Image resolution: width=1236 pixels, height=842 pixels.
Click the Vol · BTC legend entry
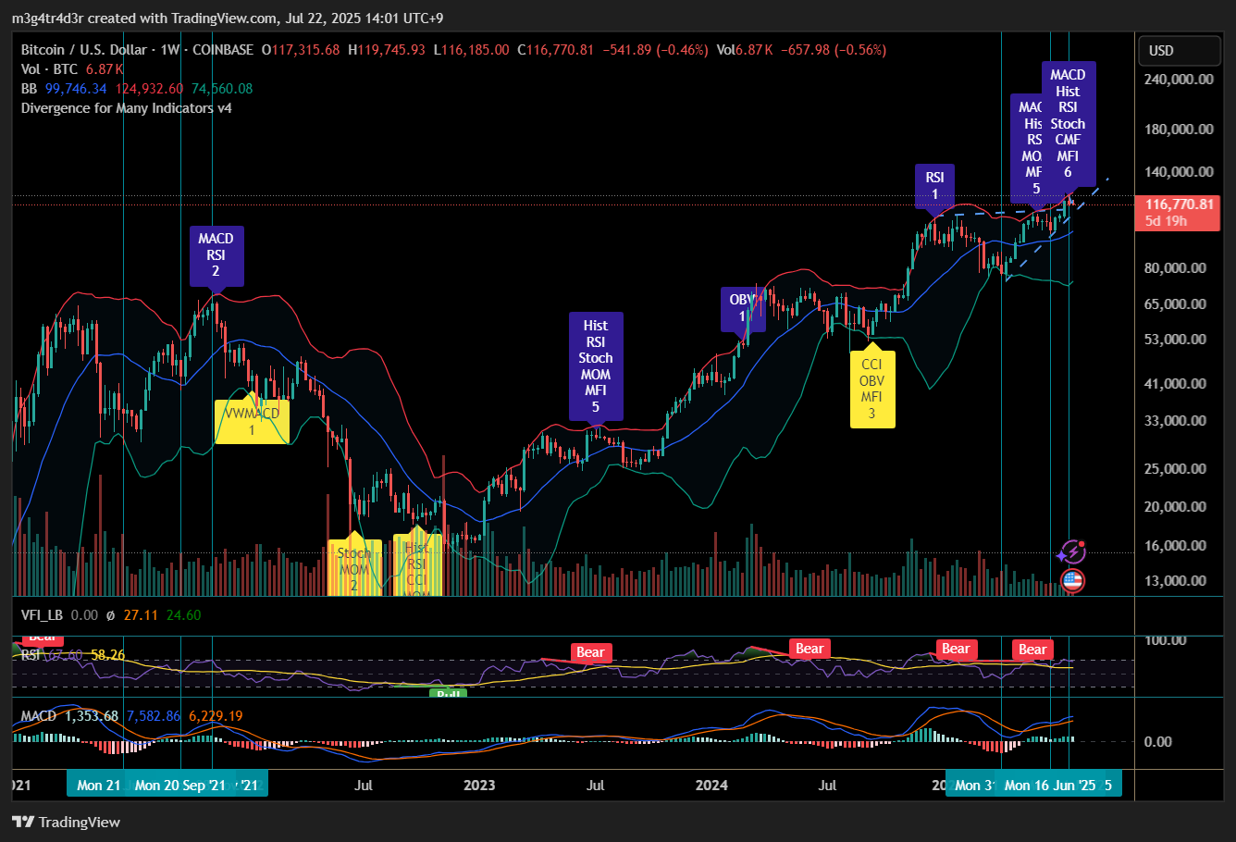coord(50,69)
